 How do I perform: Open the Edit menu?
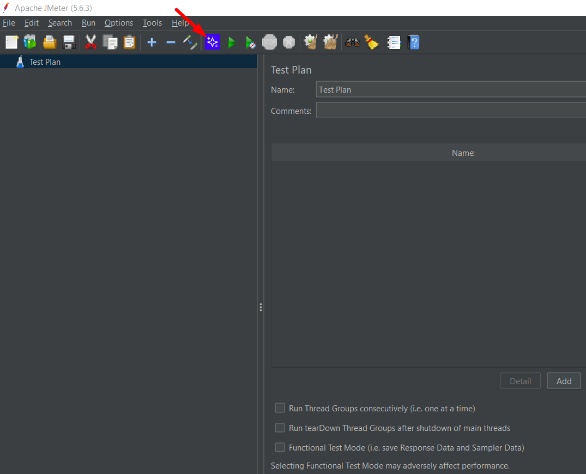tap(32, 23)
